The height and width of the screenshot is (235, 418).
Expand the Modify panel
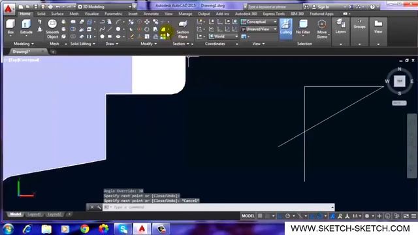click(148, 44)
